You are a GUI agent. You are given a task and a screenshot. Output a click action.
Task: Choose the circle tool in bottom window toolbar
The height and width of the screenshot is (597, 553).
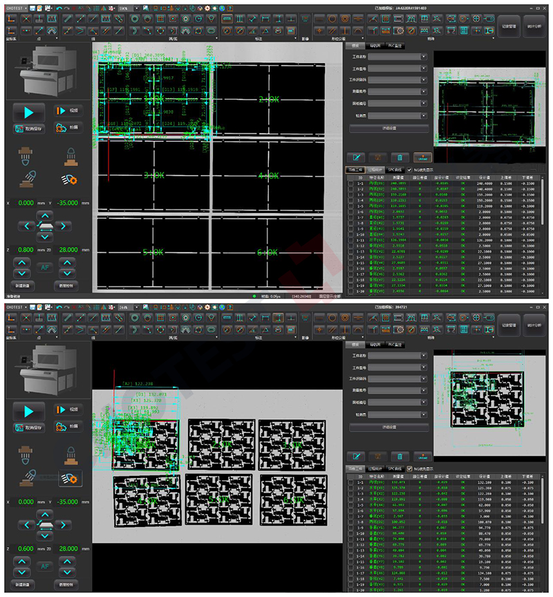[x=135, y=318]
